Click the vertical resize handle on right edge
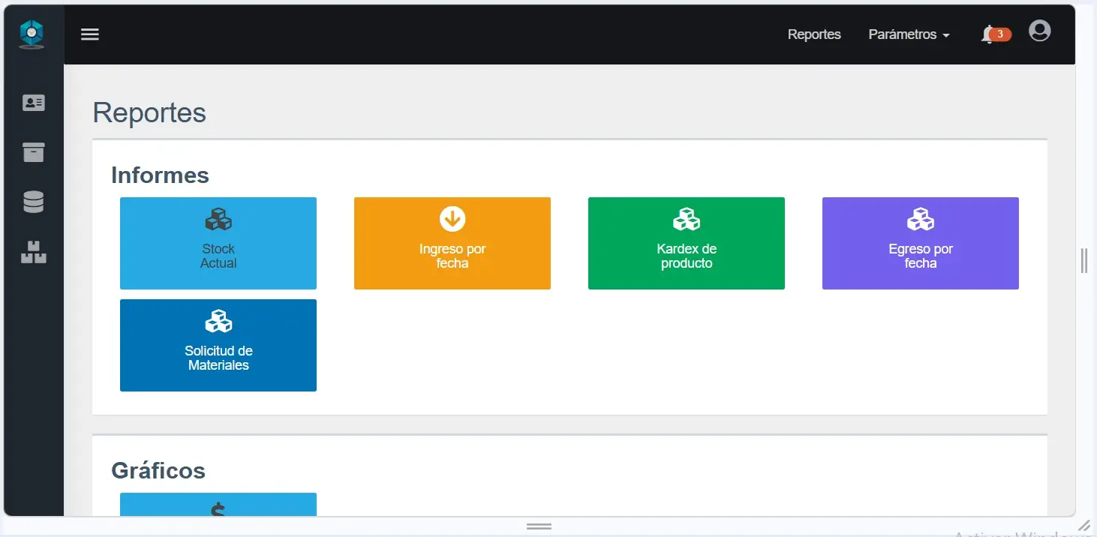The width and height of the screenshot is (1097, 537). click(1084, 261)
